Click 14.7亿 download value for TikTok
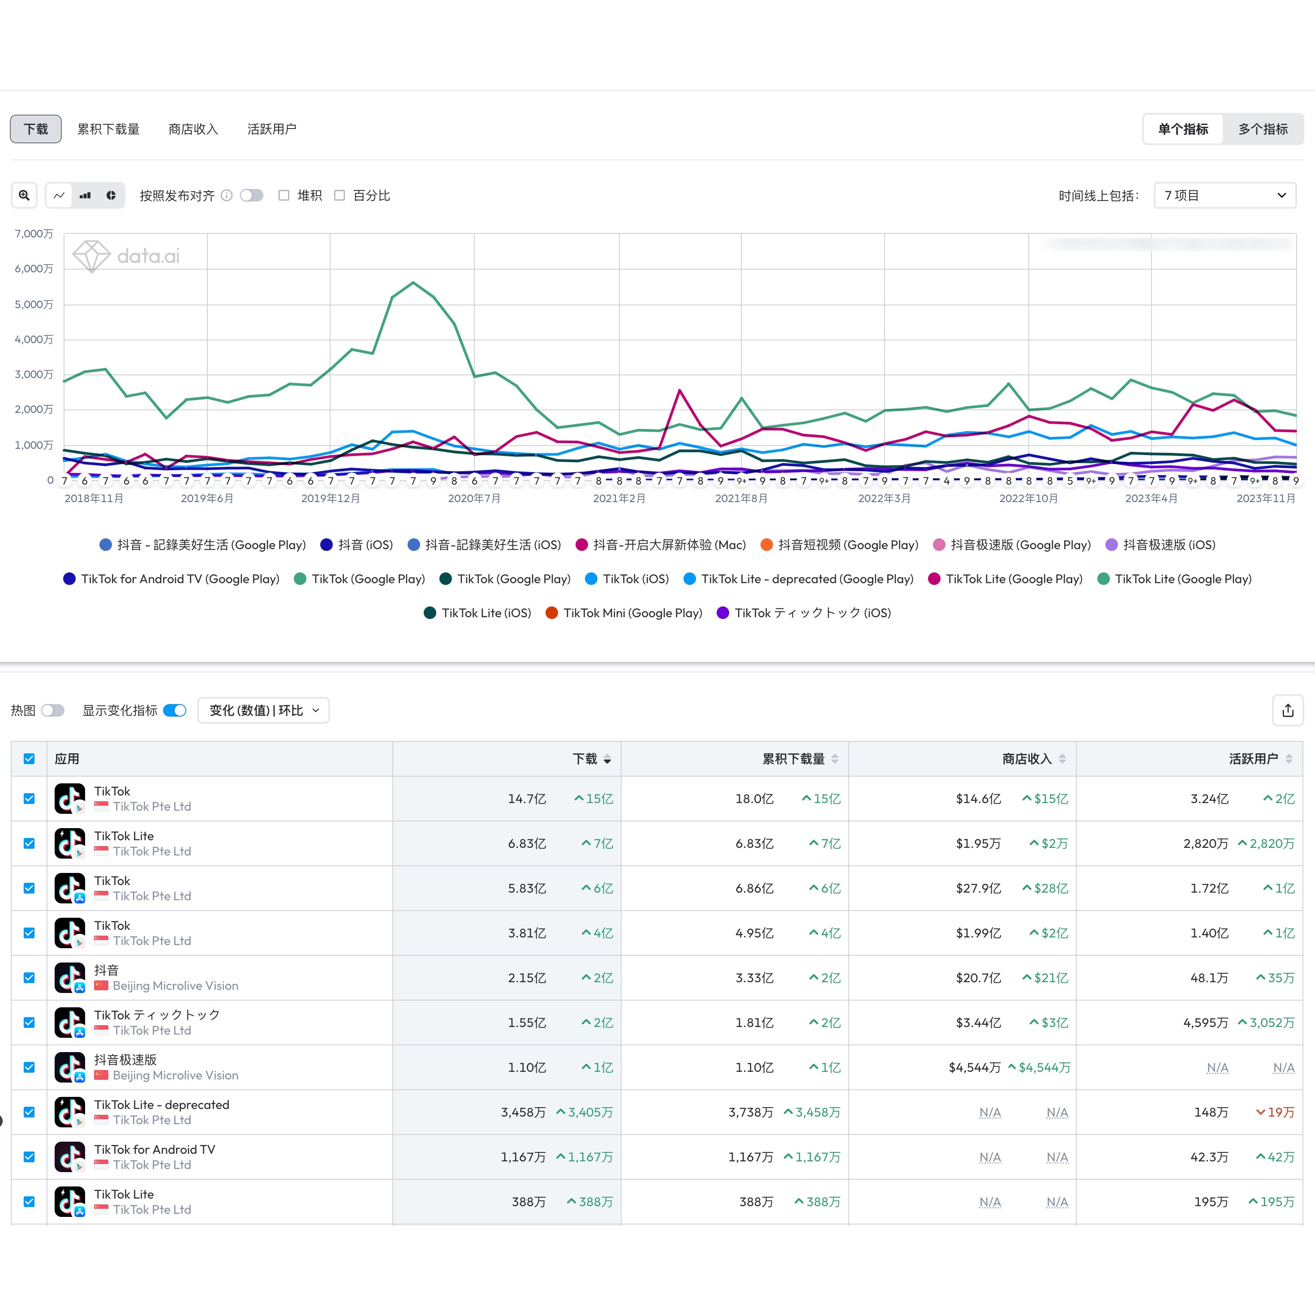 (x=527, y=799)
